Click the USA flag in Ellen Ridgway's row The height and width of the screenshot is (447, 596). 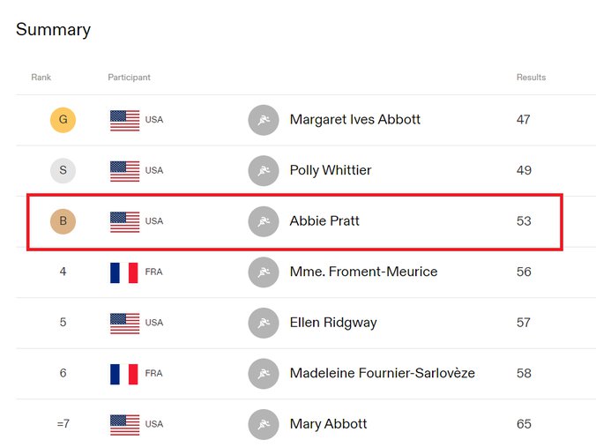coord(124,323)
